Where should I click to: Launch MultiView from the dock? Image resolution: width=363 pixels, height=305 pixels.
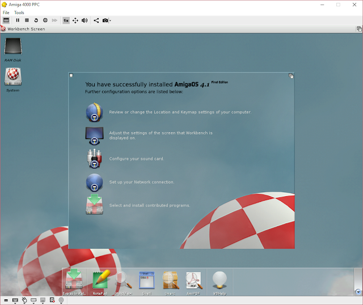click(124, 283)
